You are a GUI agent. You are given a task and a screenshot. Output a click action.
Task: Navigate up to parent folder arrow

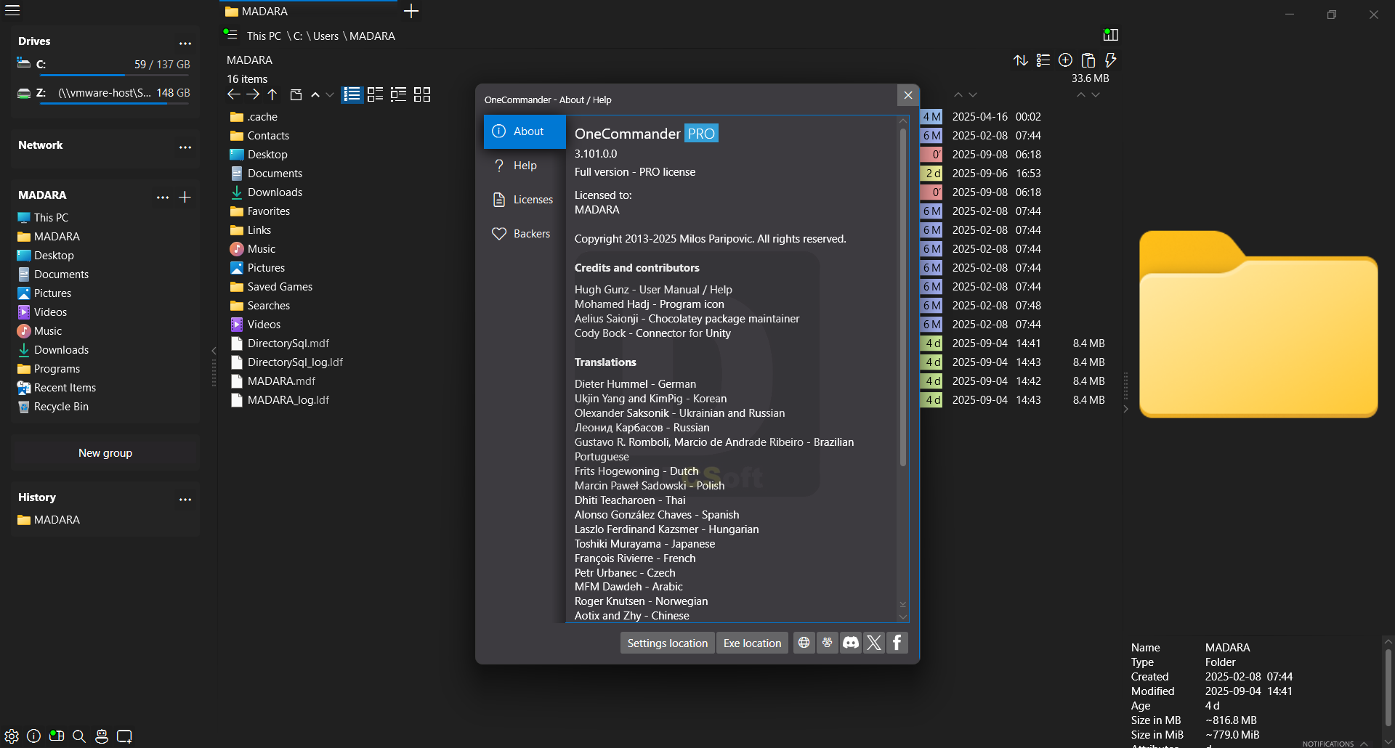[x=272, y=94]
